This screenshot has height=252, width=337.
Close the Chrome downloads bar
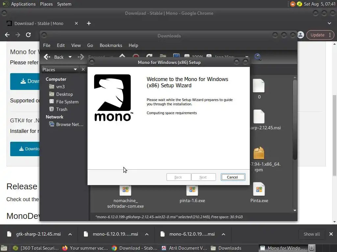coord(331,234)
